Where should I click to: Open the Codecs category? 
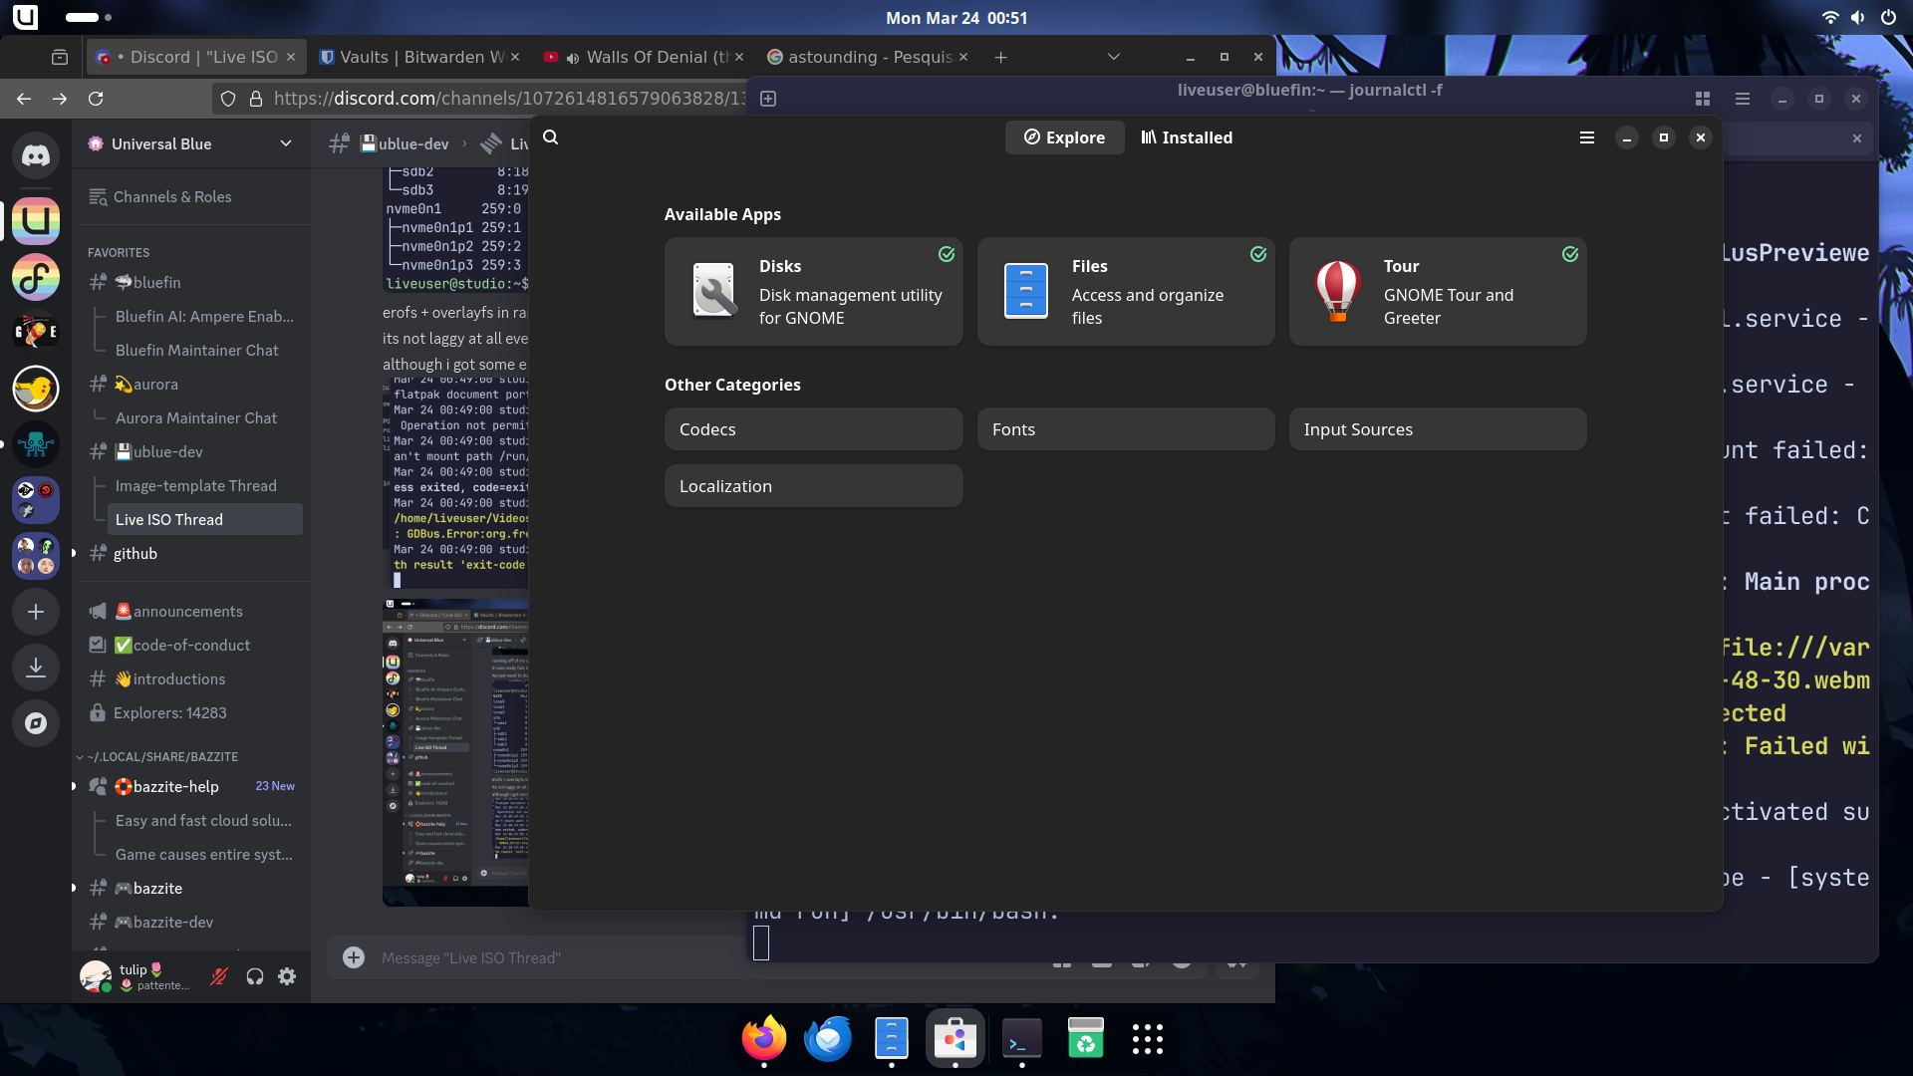[x=813, y=429]
